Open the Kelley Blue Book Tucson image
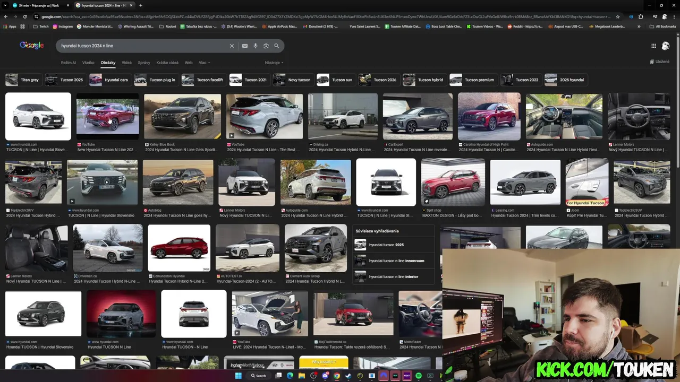 [x=182, y=116]
